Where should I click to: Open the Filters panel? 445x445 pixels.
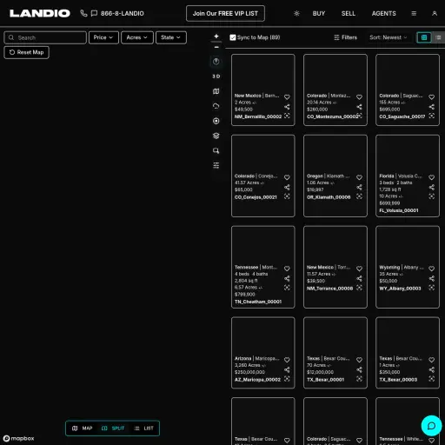point(345,37)
